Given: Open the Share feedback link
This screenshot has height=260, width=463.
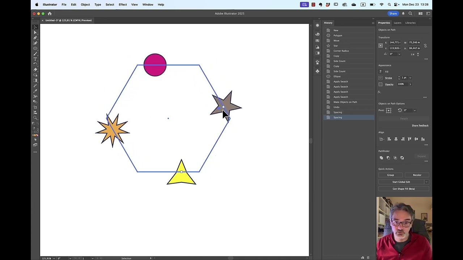Looking at the screenshot, I should pos(420,126).
